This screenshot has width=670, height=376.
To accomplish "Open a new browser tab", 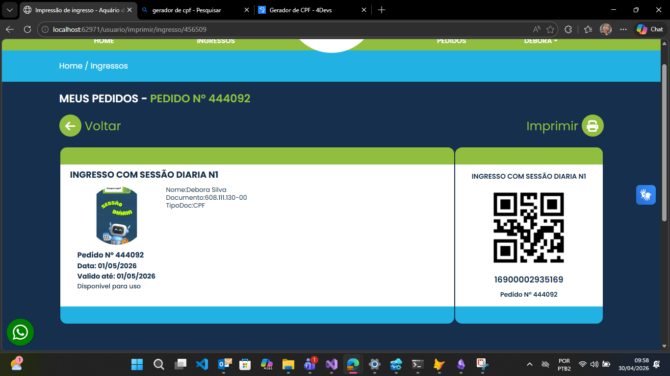I will click(x=382, y=10).
